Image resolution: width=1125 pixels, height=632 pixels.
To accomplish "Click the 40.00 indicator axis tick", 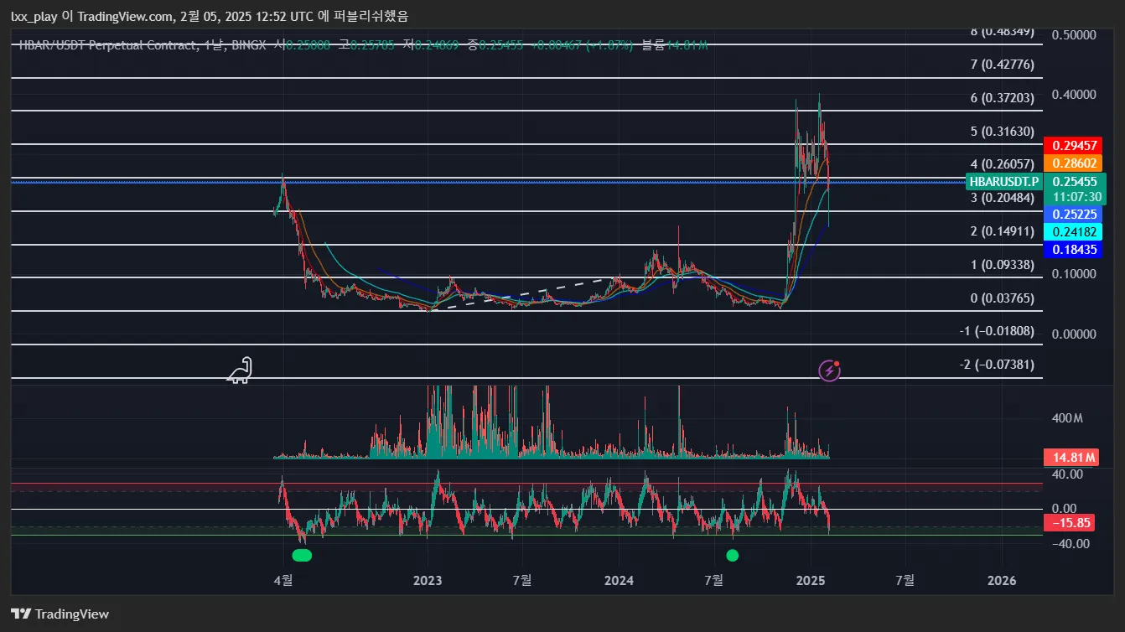I will tap(1067, 474).
